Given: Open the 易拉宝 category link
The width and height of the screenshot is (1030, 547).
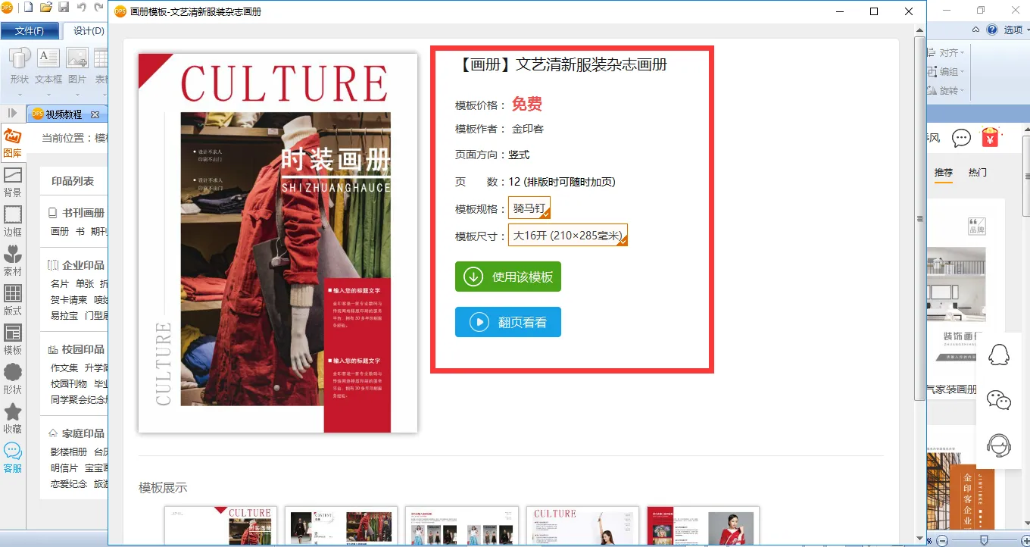Looking at the screenshot, I should point(64,315).
